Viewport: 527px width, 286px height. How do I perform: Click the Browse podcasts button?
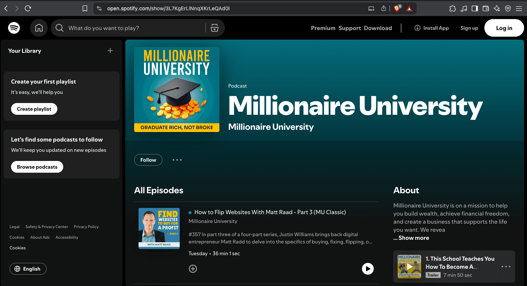[x=37, y=167]
